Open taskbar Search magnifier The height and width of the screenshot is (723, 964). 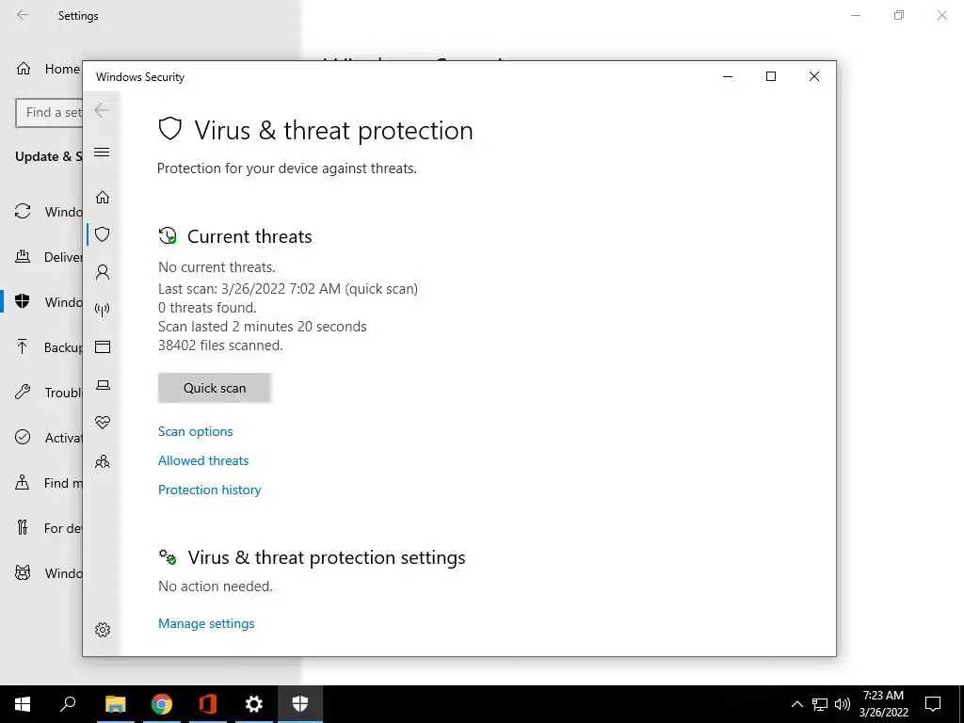68,704
